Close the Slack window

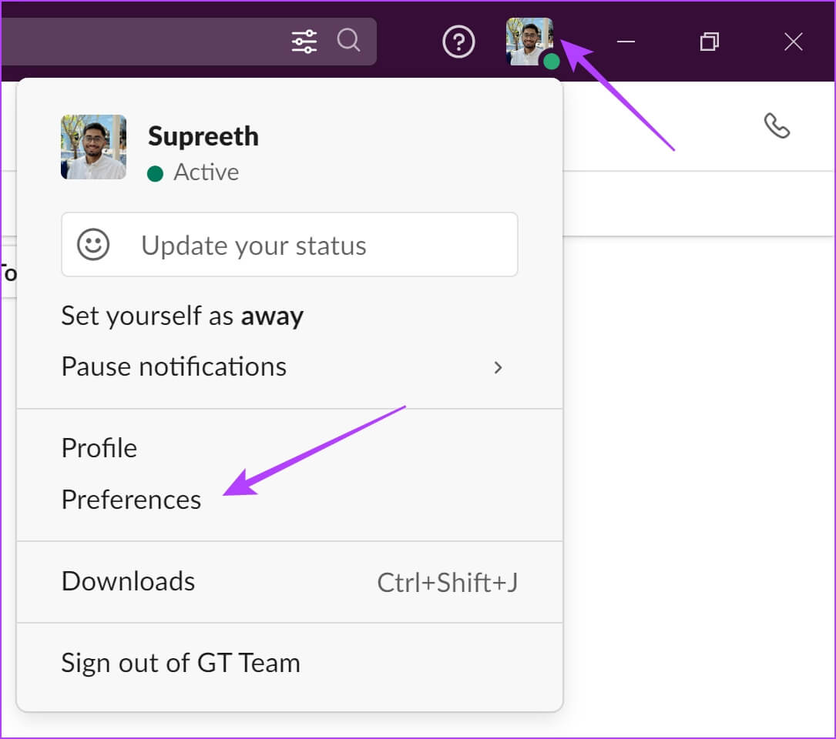(x=794, y=42)
